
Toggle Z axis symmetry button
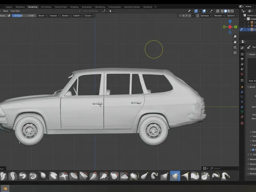[x=190, y=16]
